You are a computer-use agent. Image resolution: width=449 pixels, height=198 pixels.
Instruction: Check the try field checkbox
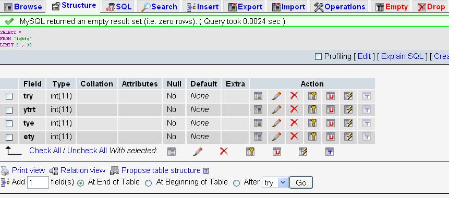pyautogui.click(x=9, y=96)
